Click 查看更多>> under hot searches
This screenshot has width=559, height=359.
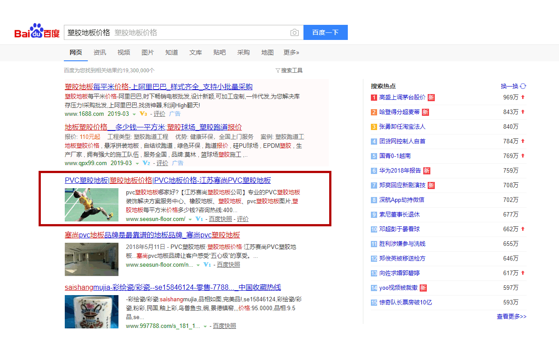512,316
